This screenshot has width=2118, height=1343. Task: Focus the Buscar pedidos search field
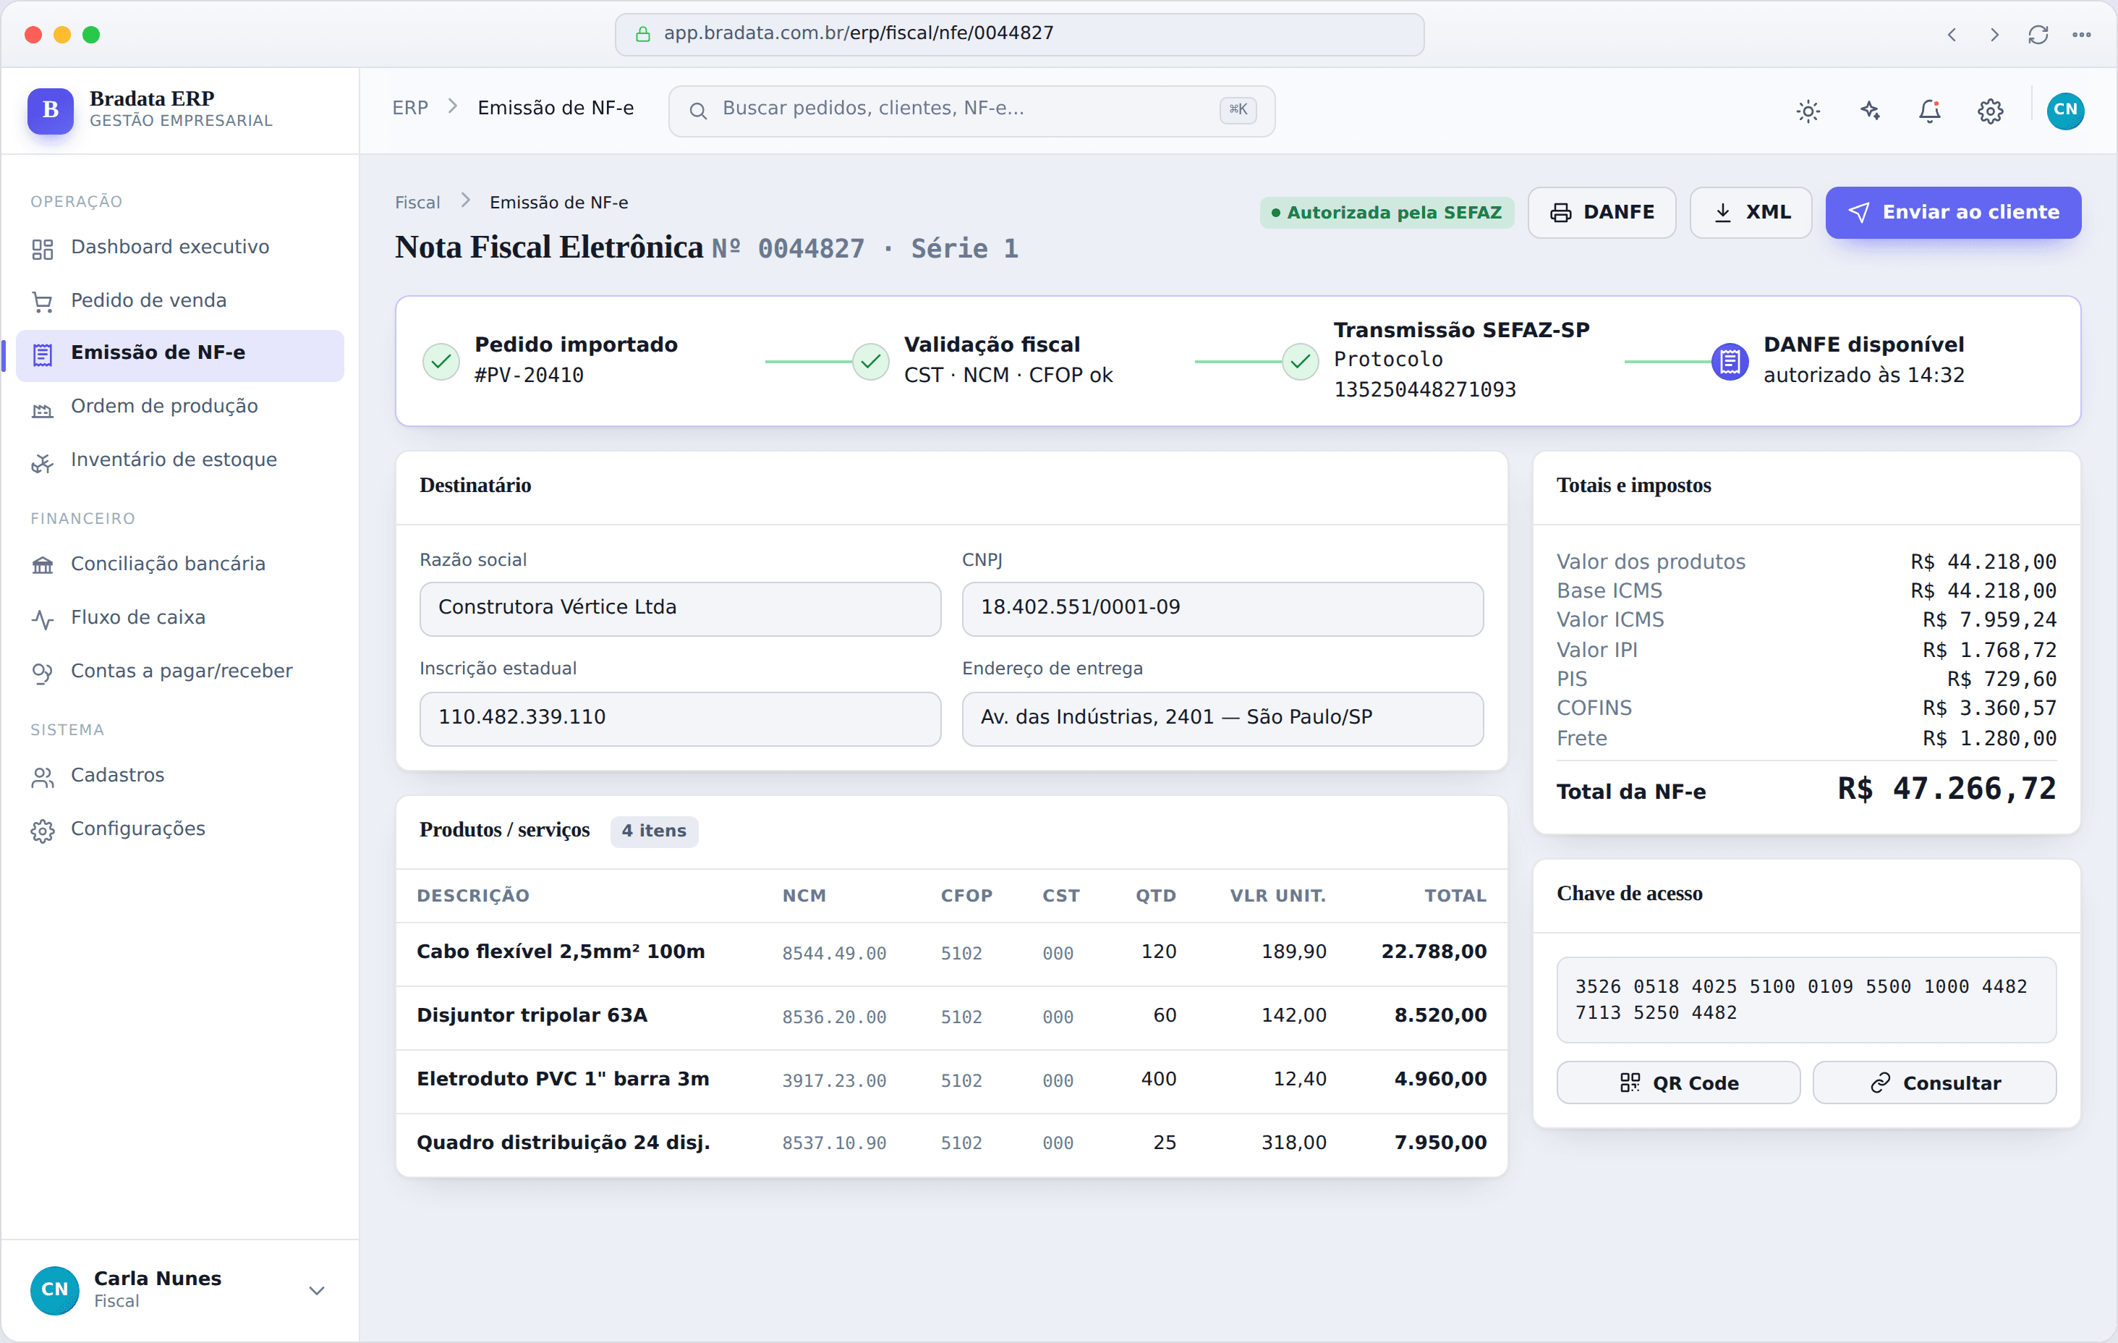[x=971, y=111]
